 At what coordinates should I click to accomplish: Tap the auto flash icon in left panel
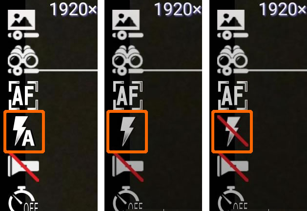24,131
